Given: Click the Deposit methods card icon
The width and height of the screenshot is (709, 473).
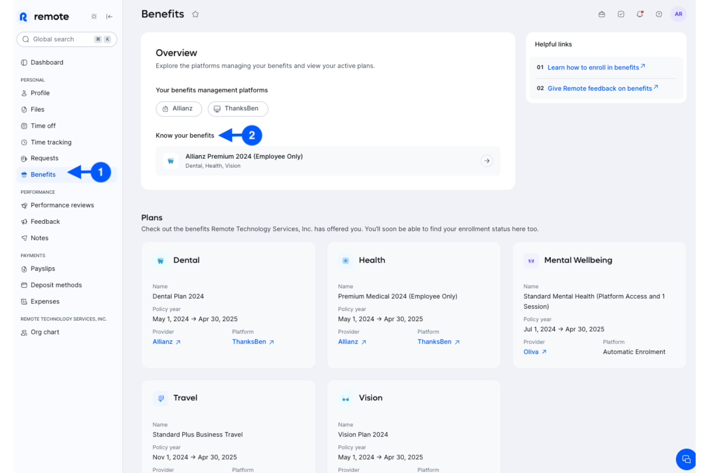Looking at the screenshot, I should (24, 285).
